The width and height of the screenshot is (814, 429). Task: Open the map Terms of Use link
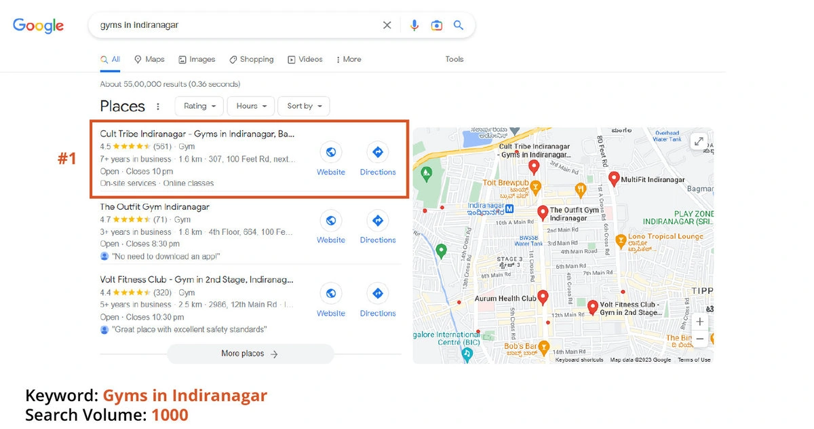694,360
